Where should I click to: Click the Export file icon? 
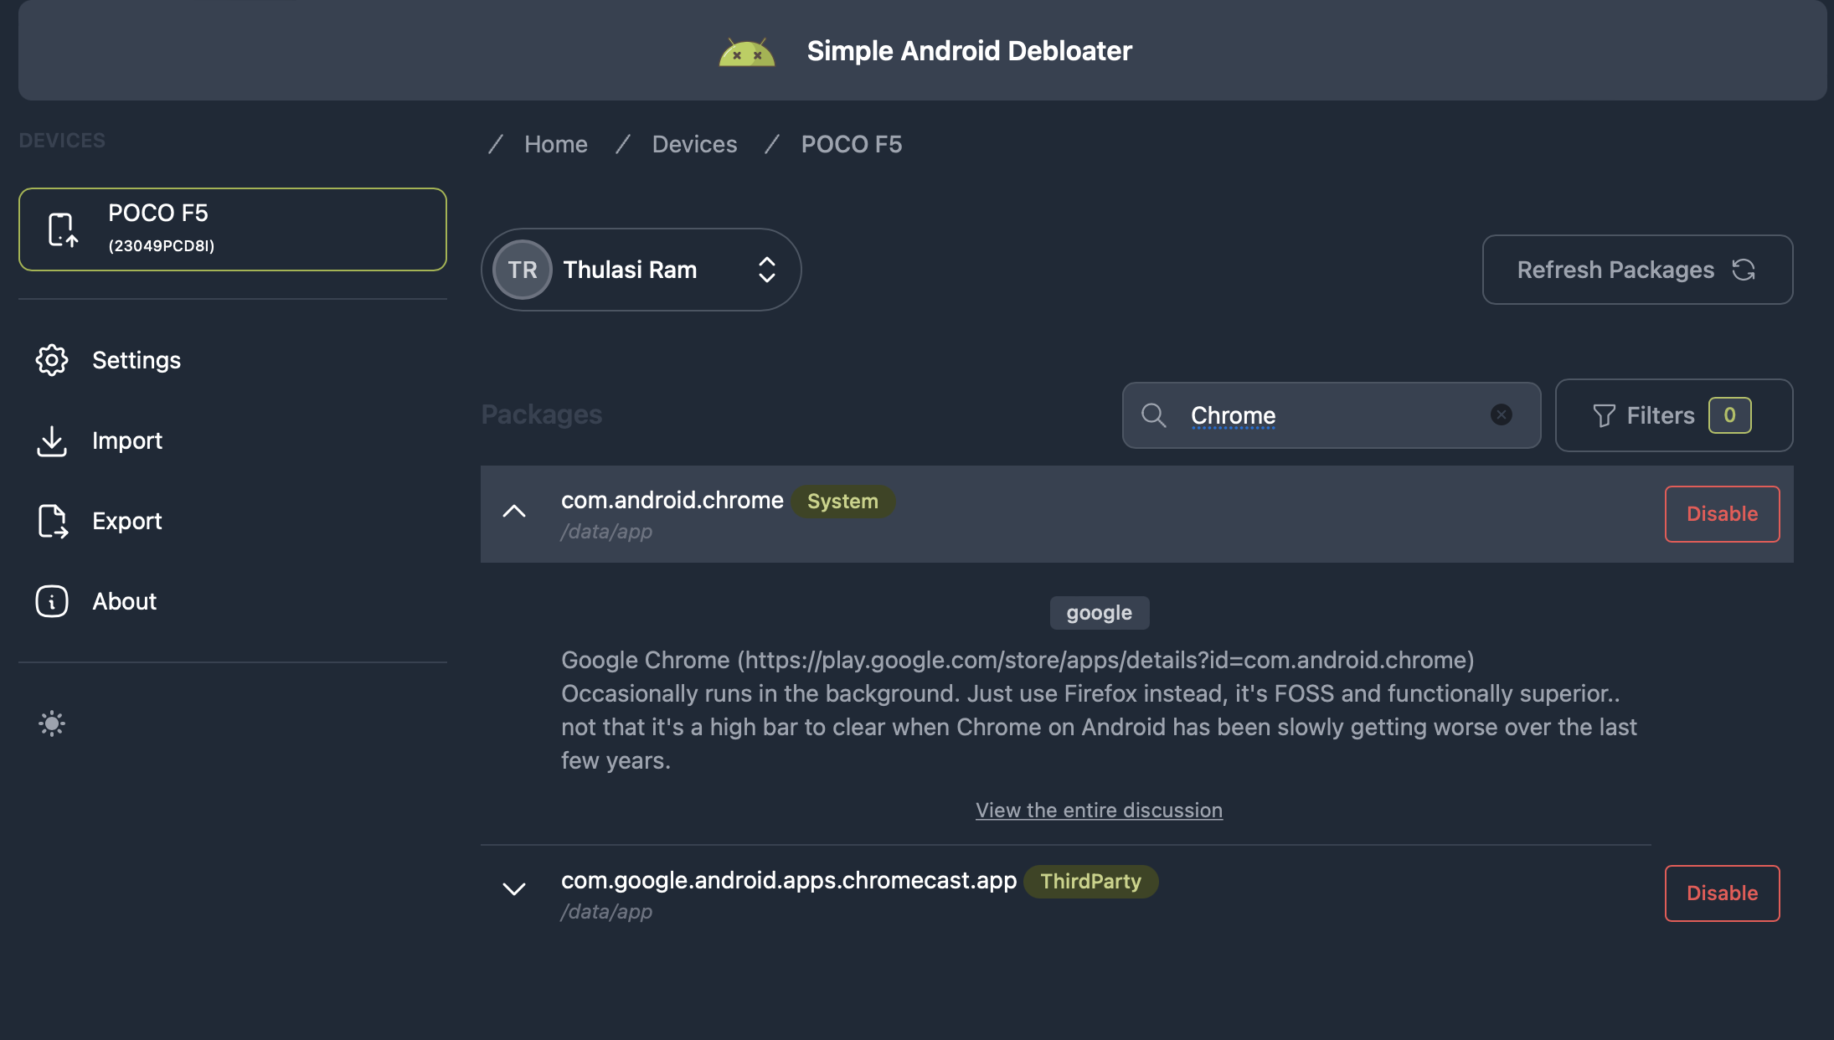[52, 521]
